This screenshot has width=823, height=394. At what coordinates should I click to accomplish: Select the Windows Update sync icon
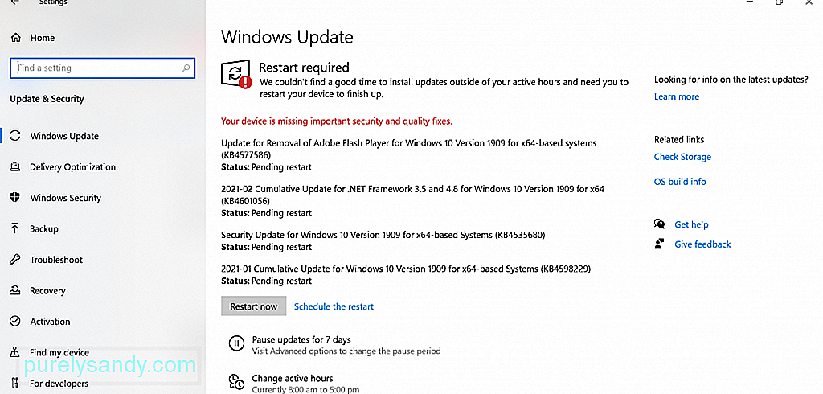[x=15, y=136]
